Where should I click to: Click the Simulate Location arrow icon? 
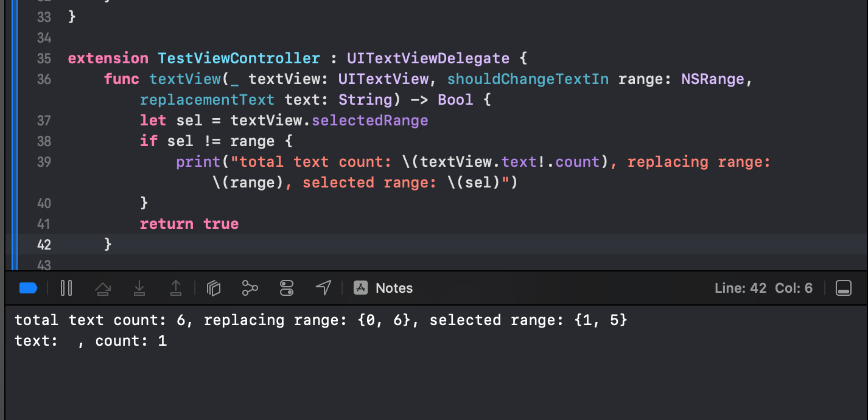[323, 288]
